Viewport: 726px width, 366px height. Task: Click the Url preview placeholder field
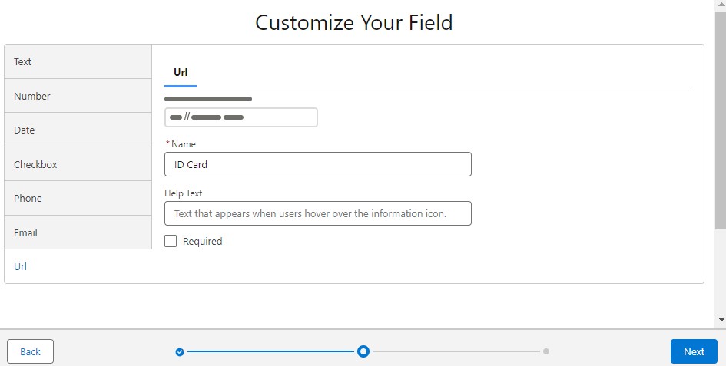[240, 117]
